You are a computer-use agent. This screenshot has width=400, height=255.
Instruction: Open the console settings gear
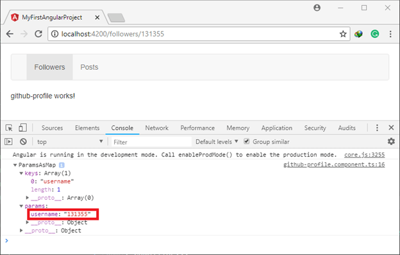[x=391, y=141]
